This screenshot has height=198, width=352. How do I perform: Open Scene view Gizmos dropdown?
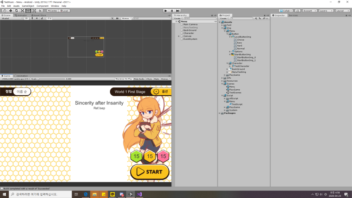tap(126, 19)
